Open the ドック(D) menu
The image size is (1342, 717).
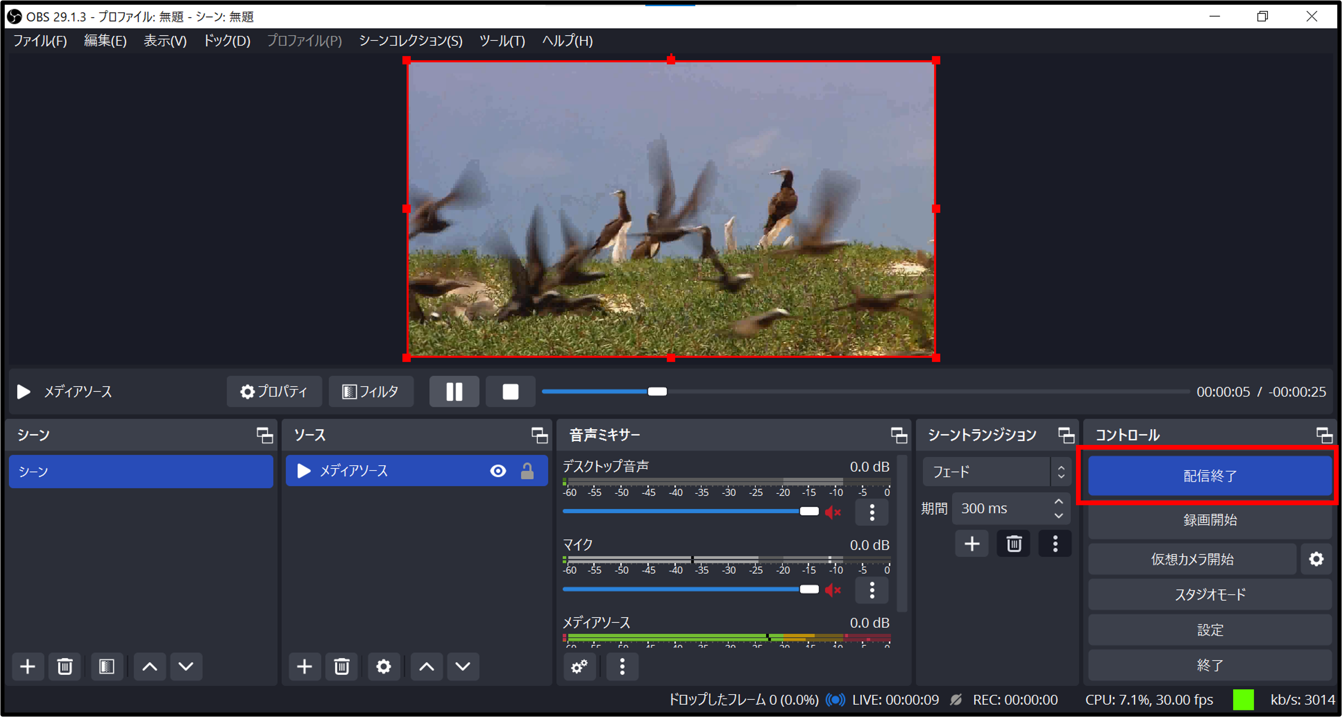227,41
